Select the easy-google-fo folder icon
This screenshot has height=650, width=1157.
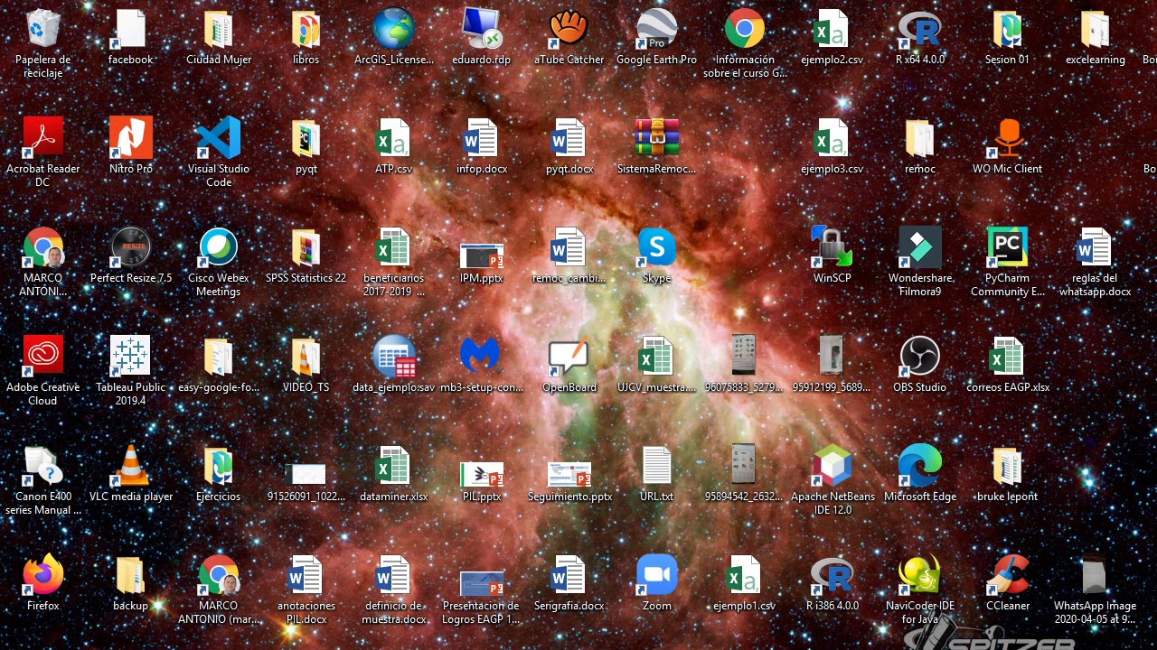tap(218, 357)
